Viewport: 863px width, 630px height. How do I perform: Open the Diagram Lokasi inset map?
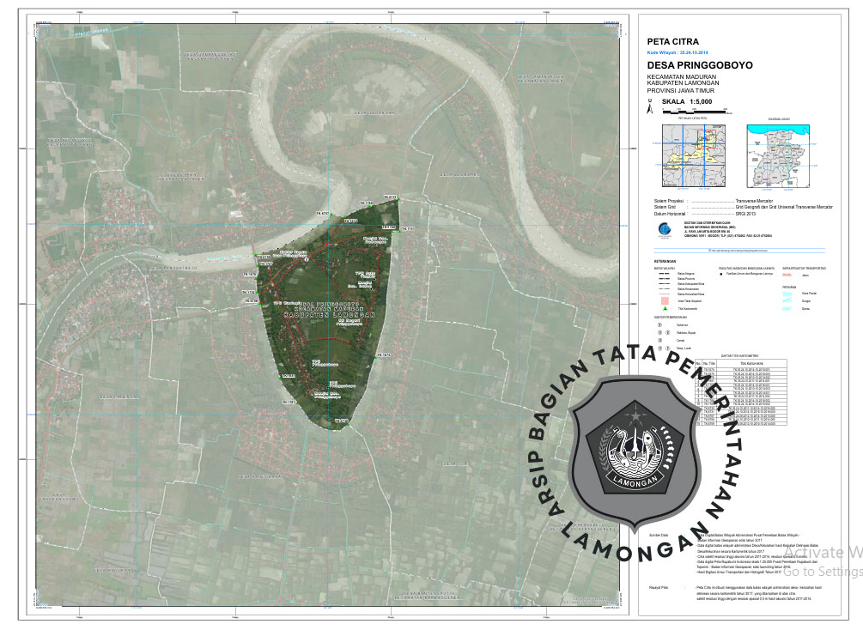click(779, 155)
